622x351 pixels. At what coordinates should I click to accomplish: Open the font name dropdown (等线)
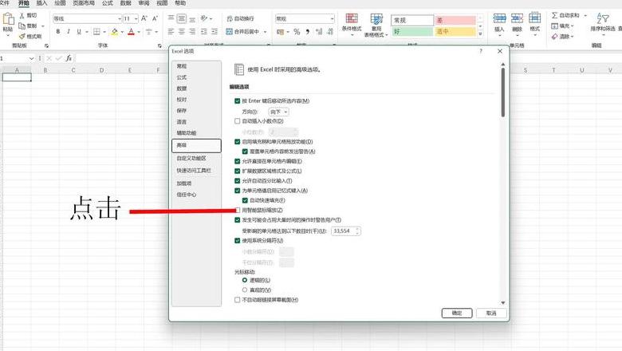click(x=120, y=18)
